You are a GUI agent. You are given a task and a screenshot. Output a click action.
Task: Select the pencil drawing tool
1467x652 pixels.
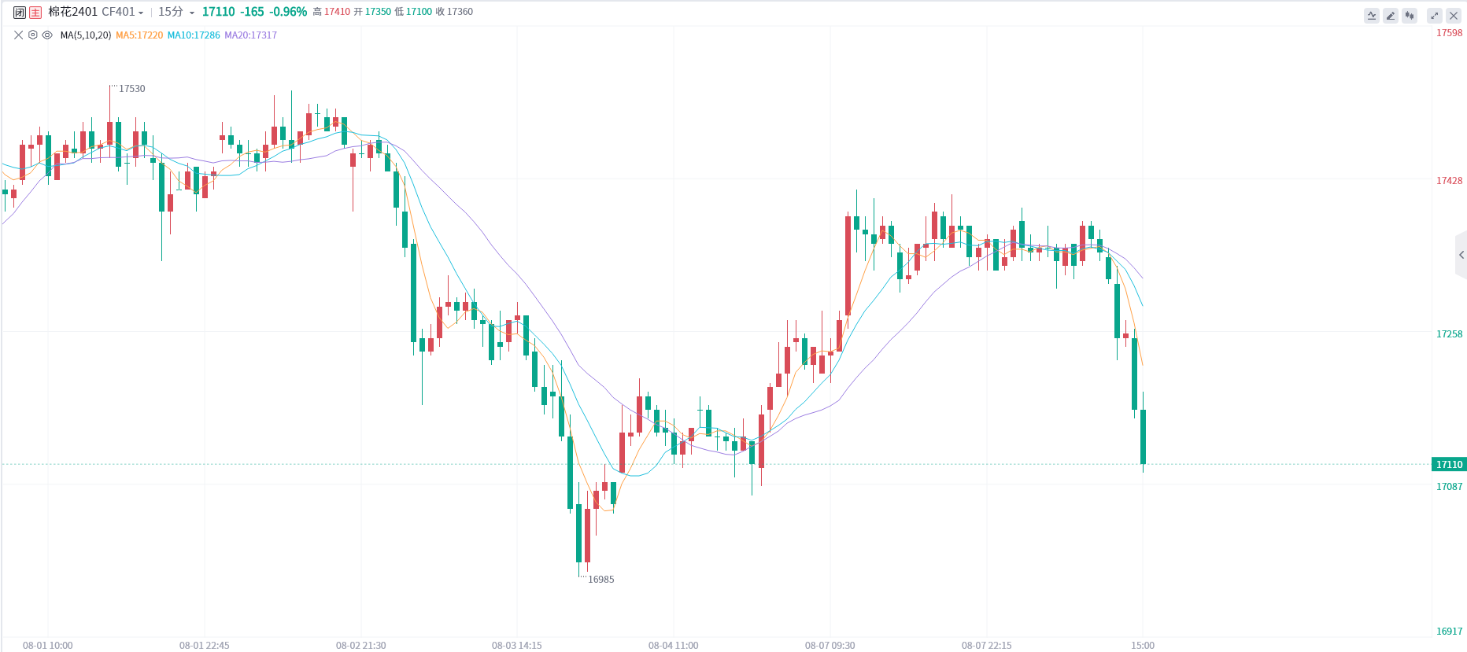pos(1391,16)
